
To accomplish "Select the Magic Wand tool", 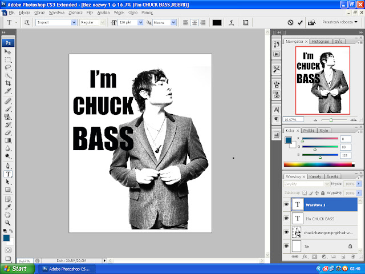I will [x=7, y=75].
